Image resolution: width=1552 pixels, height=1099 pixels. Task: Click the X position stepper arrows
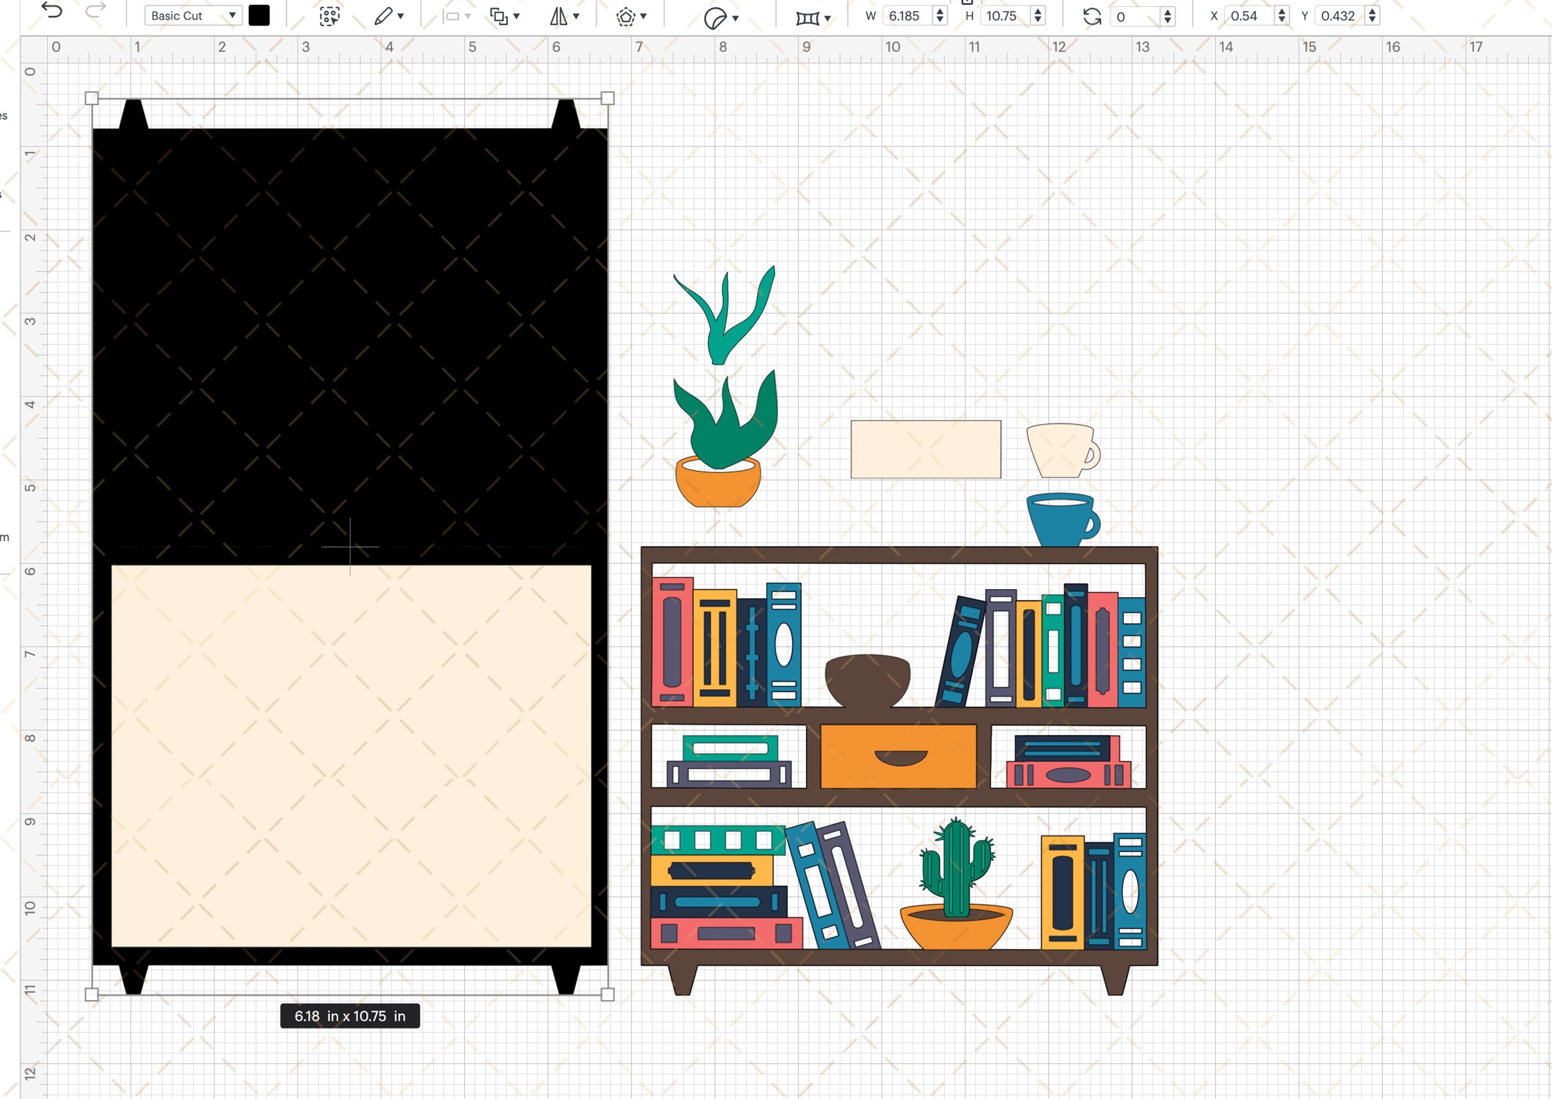coord(1281,16)
